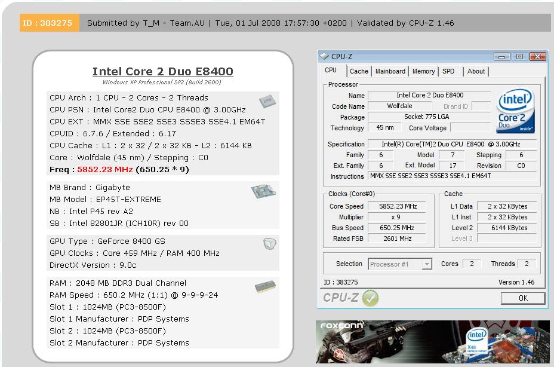Viewport: 554px width, 367px height.
Task: Click the CPU chip icon beside CPU Arch
Action: tap(267, 101)
